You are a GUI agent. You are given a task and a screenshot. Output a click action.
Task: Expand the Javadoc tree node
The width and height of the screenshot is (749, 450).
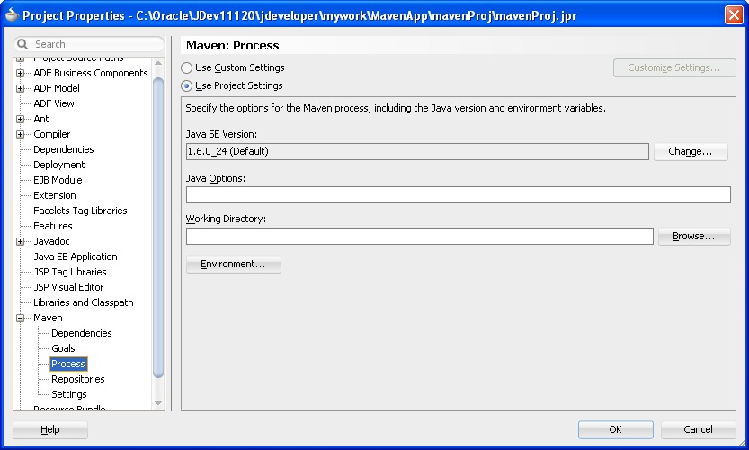click(x=20, y=241)
